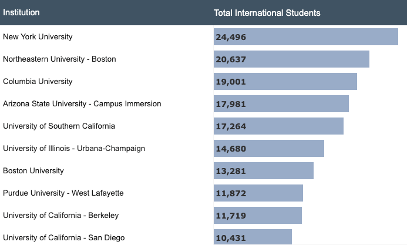Click the Institution column header
Image resolution: width=407 pixels, height=245 pixels.
pyautogui.click(x=21, y=12)
